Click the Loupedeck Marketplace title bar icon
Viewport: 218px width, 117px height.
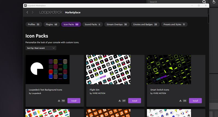25,5
